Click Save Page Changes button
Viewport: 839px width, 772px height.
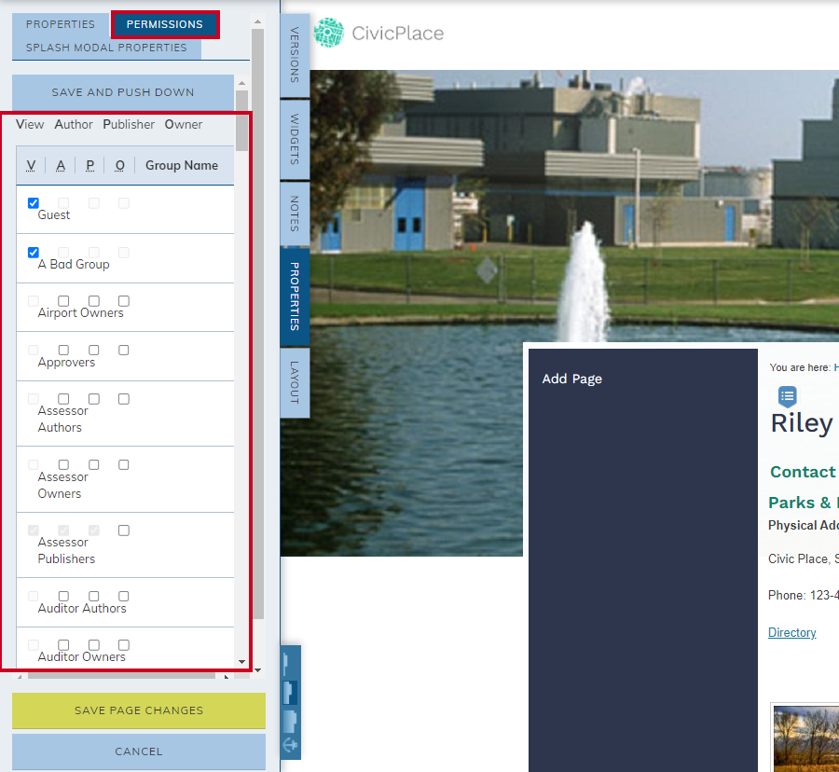coord(139,710)
